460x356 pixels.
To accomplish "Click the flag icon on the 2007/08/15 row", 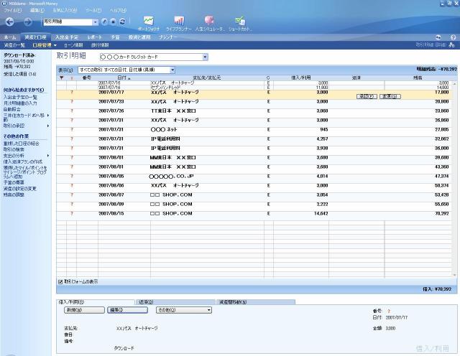I will click(72, 214).
